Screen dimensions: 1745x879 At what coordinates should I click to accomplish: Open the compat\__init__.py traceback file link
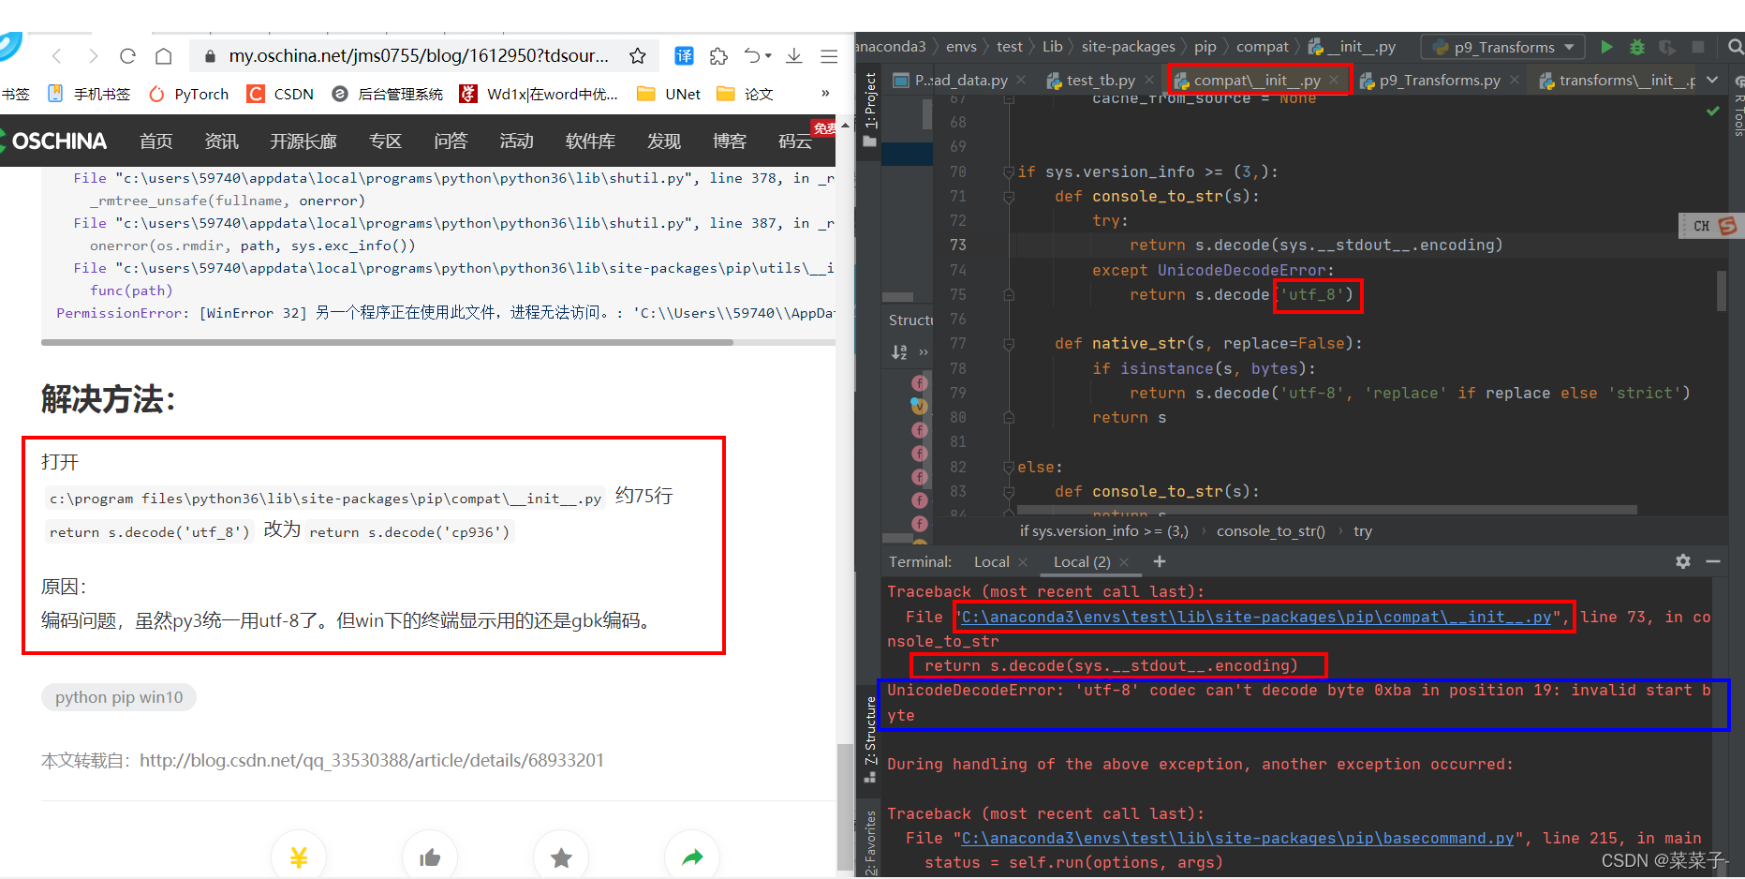click(1256, 617)
